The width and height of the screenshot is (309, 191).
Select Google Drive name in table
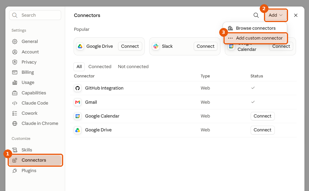pyautogui.click(x=98, y=130)
